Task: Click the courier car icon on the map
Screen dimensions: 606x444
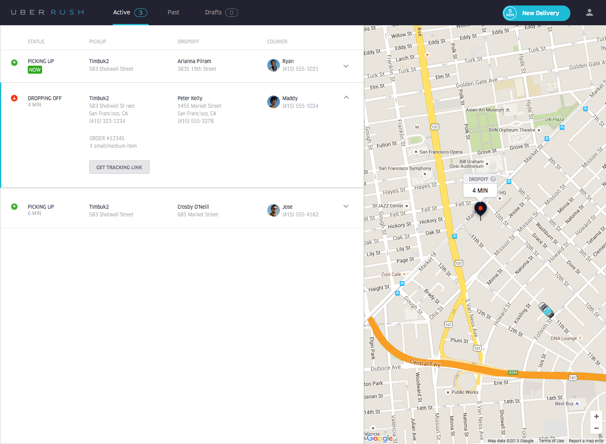Action: point(546,310)
